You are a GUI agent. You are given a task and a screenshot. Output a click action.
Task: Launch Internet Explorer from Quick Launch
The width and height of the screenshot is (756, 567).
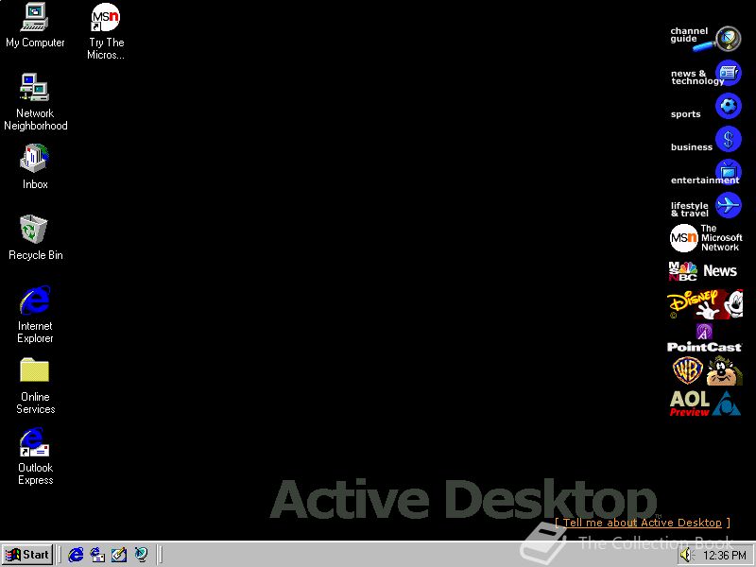pos(76,555)
